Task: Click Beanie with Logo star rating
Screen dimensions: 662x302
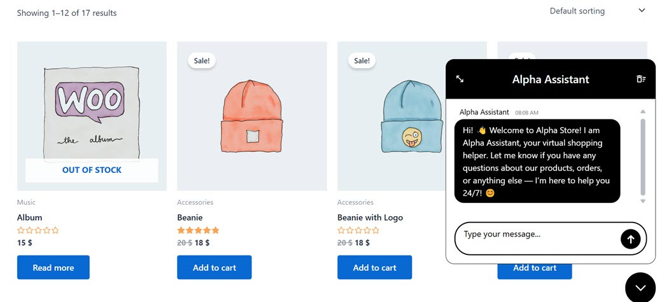Action: 358,230
